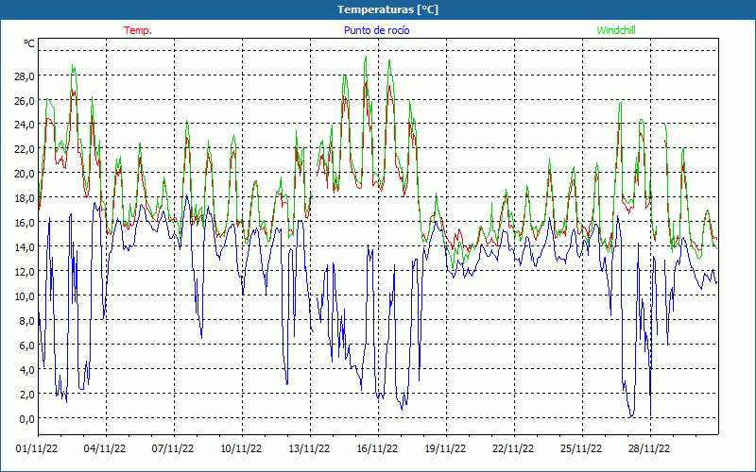Click the 12,0 y-axis value
This screenshot has width=756, height=472.
[26, 272]
